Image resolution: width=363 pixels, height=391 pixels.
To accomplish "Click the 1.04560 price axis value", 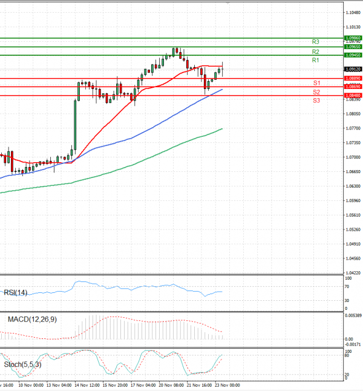I will (x=353, y=258).
